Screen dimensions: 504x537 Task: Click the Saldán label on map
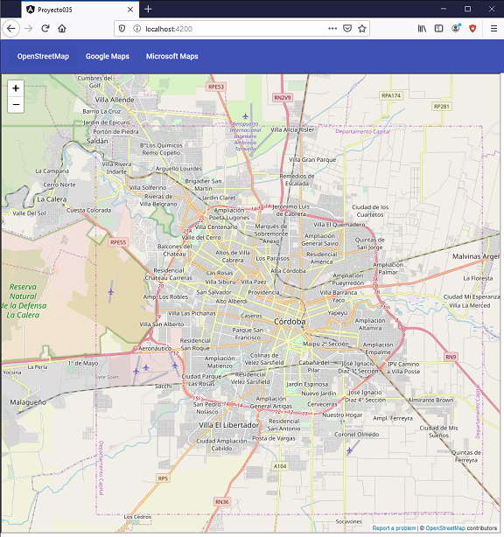(97, 141)
